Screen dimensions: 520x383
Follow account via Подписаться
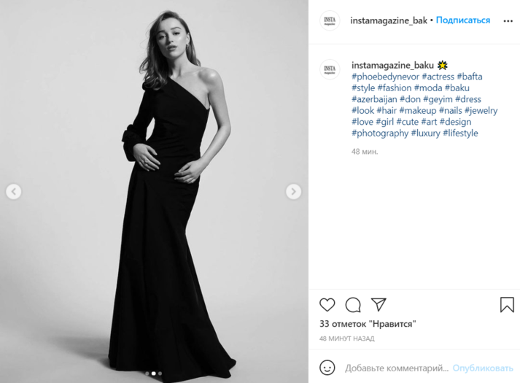(x=463, y=20)
